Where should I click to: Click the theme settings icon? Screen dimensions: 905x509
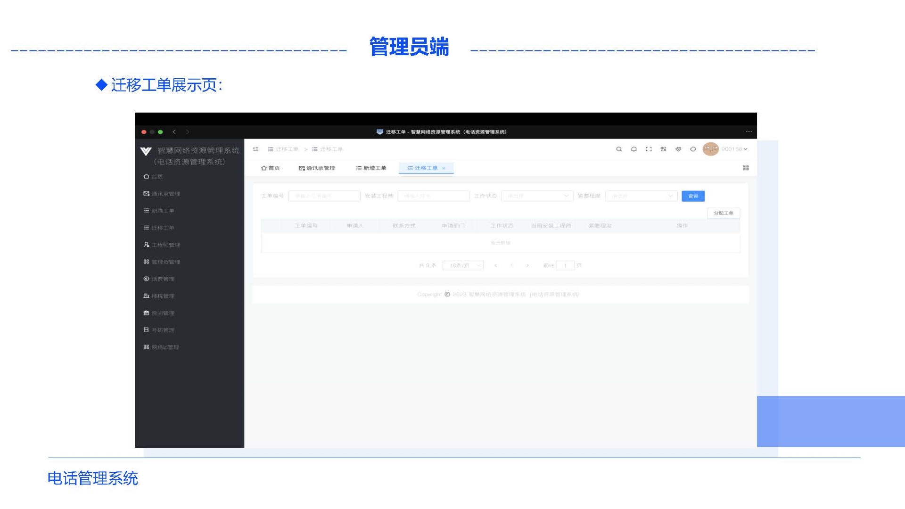(x=678, y=149)
